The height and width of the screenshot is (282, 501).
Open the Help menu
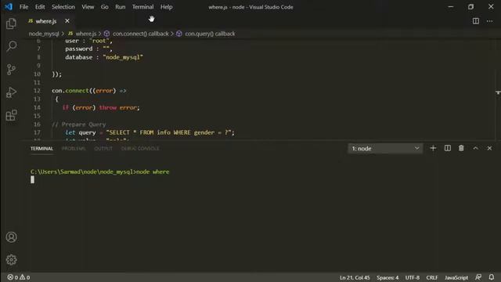pos(167,7)
